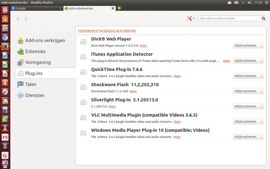Expand DivX Web Player activation dropdown
The image size is (270, 169).
248,46
